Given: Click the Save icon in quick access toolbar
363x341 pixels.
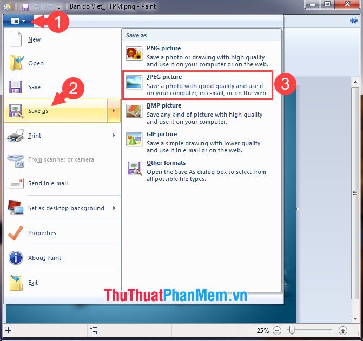Looking at the screenshot, I should click(25, 6).
